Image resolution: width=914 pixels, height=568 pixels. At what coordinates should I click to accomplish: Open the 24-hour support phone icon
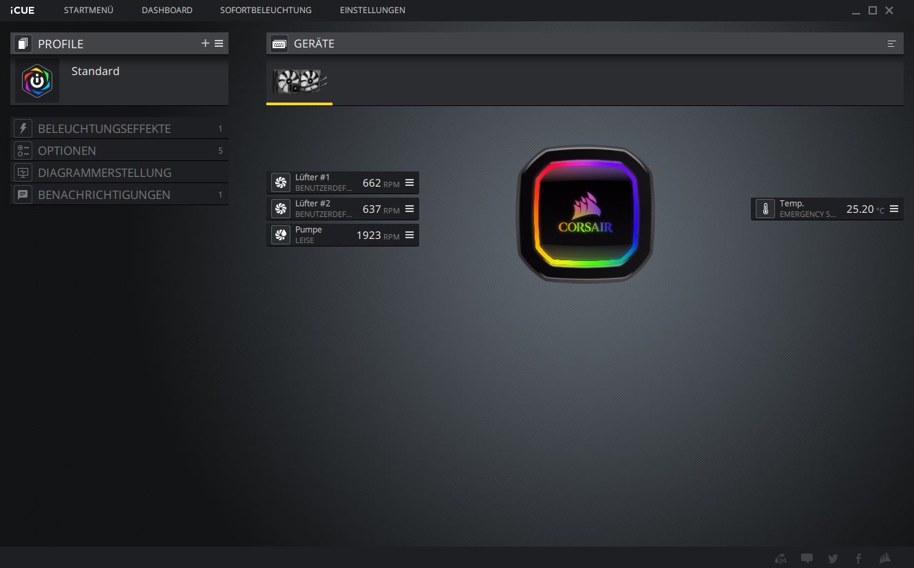780,558
